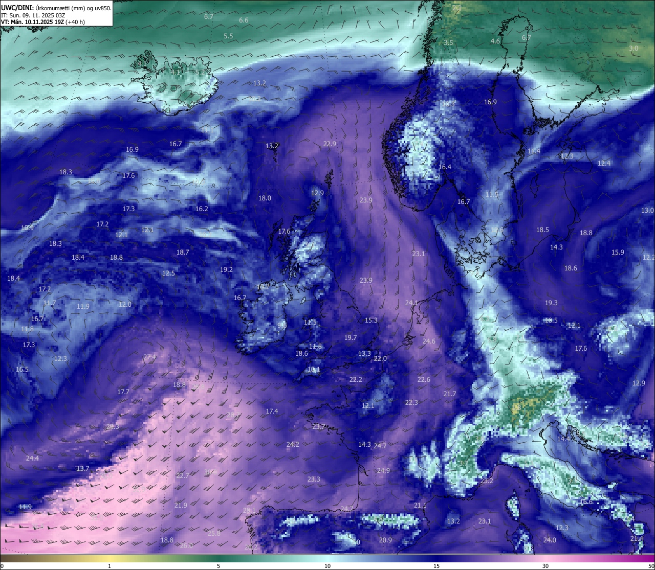The width and height of the screenshot is (655, 570).
Task: Click the map value 18.4 beside "18.8"
Action: (78, 257)
